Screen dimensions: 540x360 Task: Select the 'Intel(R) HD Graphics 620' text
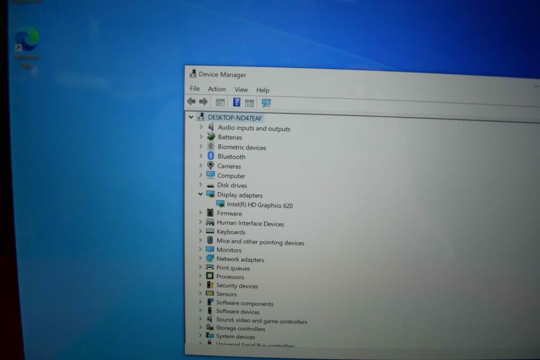click(260, 205)
